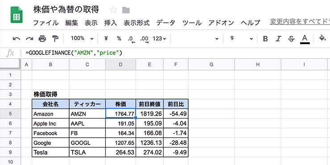Open the 挿入 menu
This screenshot has width=330, height=165.
(x=111, y=23)
